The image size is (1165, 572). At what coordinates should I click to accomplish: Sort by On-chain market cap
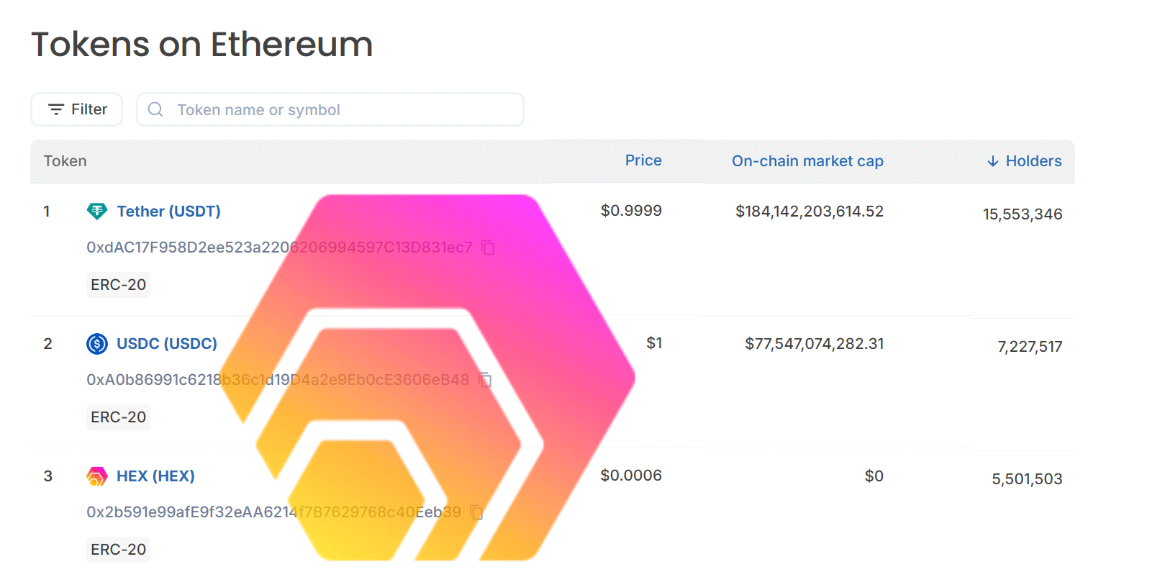(807, 161)
